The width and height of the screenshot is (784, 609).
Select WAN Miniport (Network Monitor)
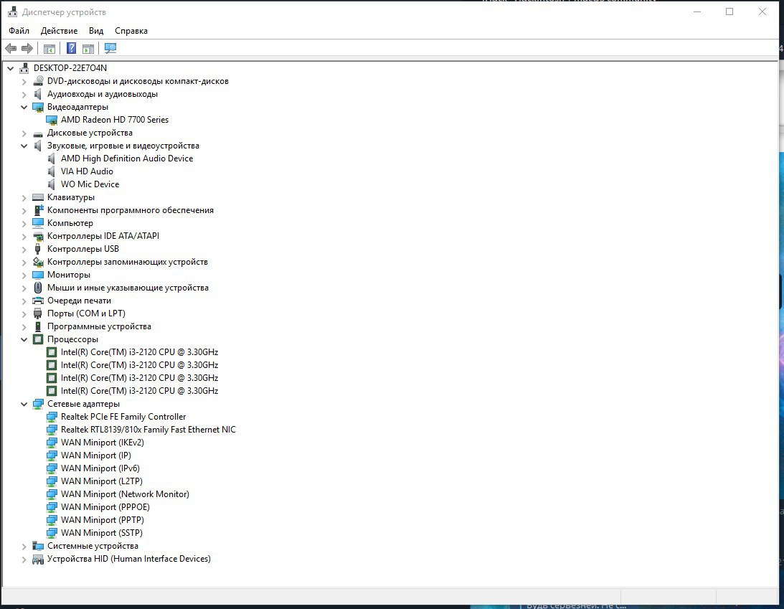[125, 494]
